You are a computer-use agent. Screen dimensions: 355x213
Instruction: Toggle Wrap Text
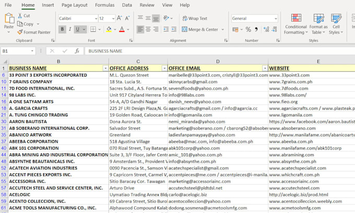click(195, 18)
